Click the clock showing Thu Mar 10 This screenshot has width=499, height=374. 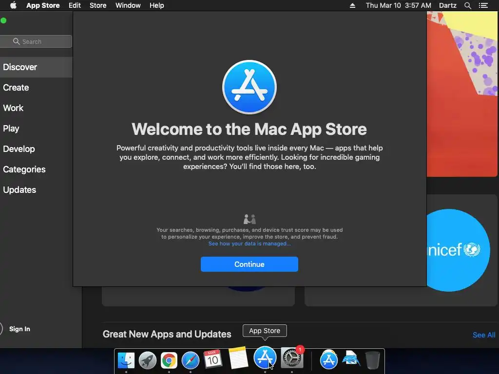click(x=399, y=5)
